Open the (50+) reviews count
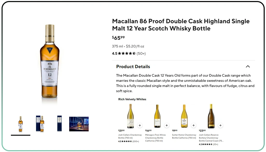Screen dimensions: 266x152 point(141,54)
